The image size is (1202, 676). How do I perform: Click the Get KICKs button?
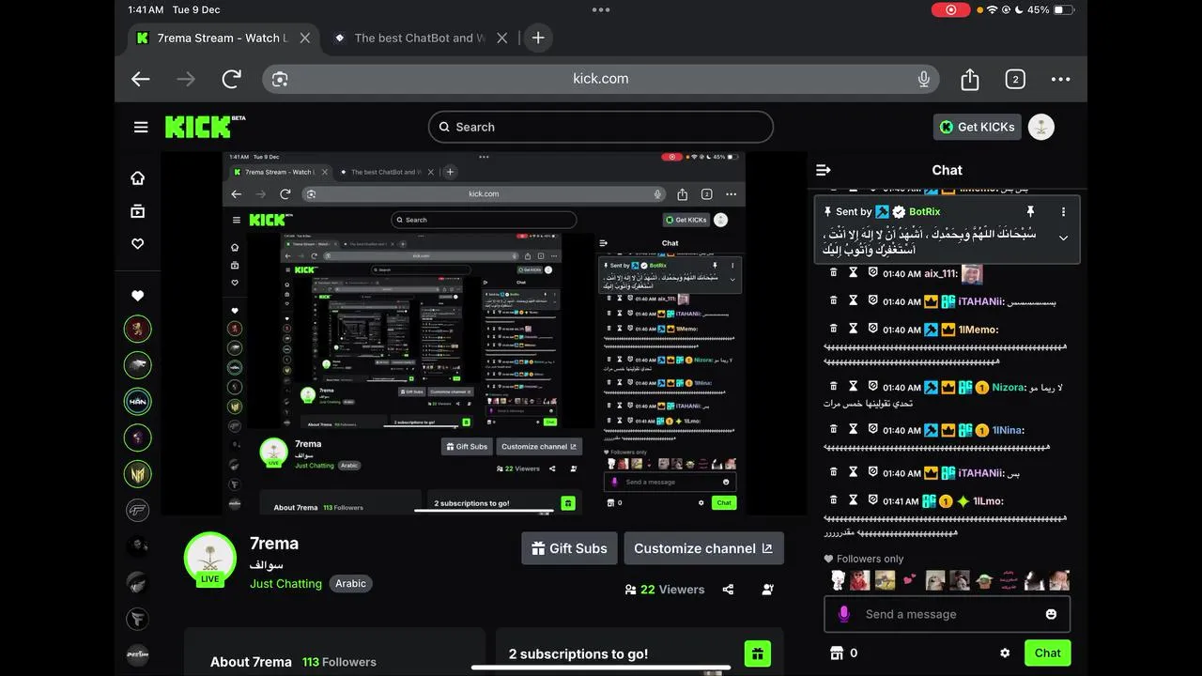[977, 127]
